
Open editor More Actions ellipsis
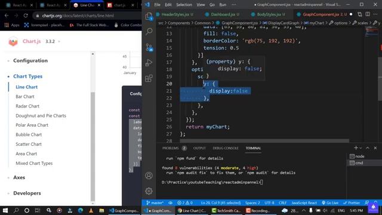pyautogui.click(x=375, y=14)
